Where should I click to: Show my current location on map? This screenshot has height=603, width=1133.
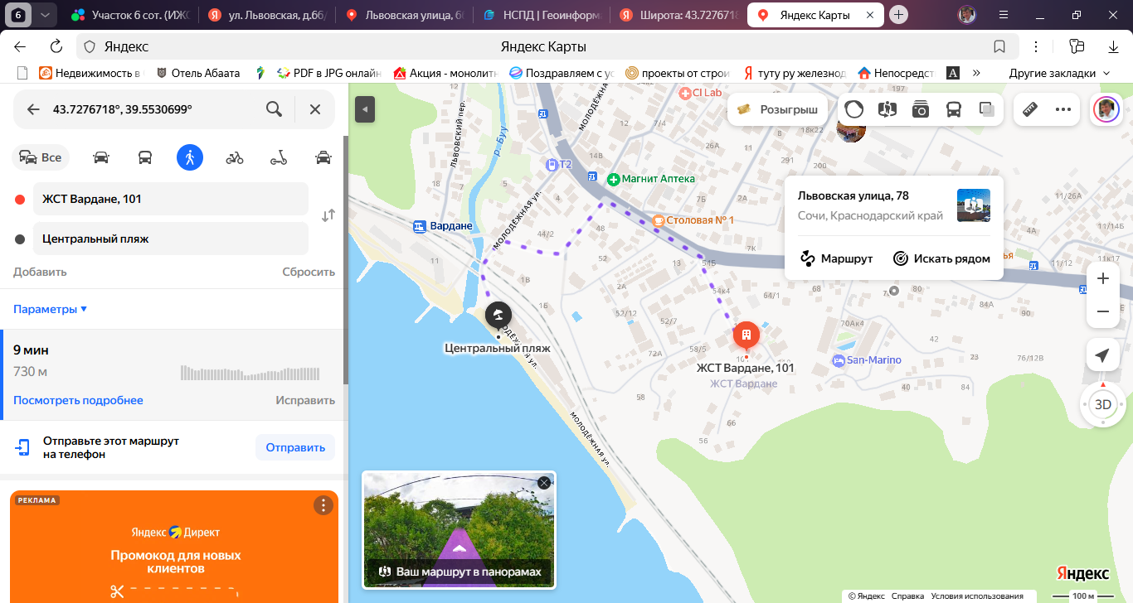[x=1102, y=355]
